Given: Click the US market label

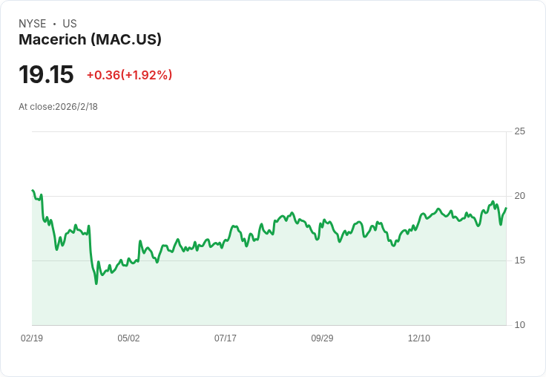Looking at the screenshot, I should pos(70,24).
